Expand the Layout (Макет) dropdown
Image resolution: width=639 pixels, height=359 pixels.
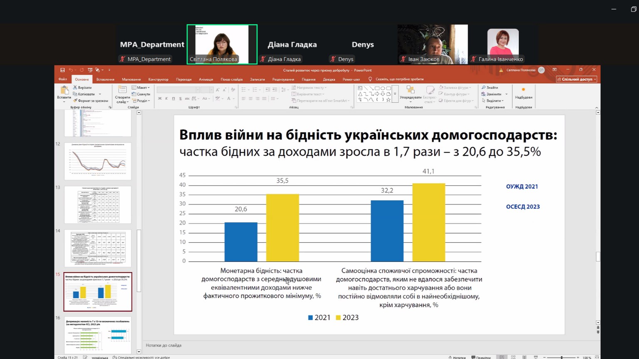coord(141,88)
